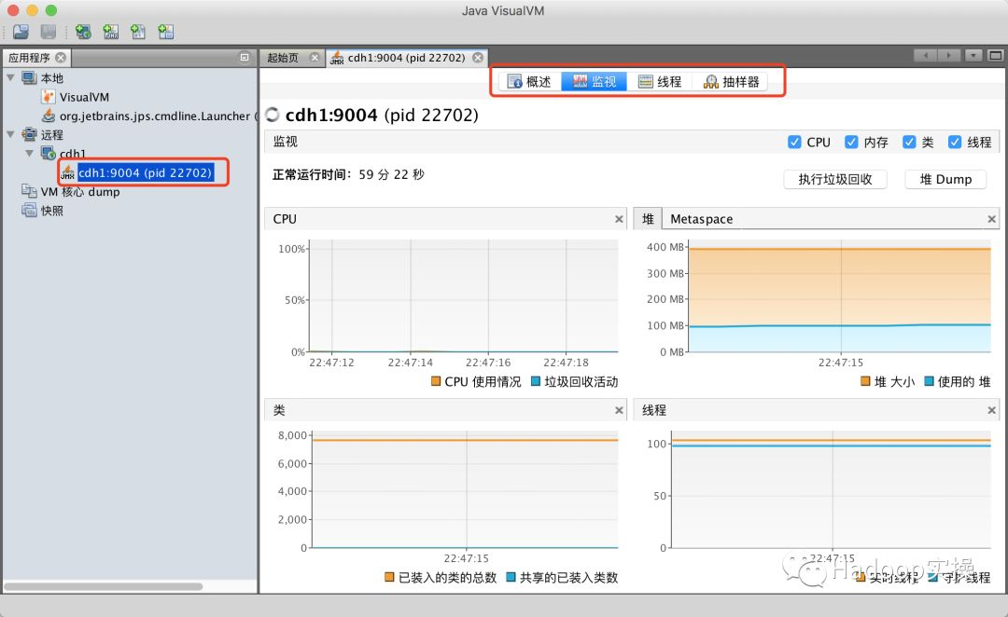Switch to the 监视 tab

594,81
